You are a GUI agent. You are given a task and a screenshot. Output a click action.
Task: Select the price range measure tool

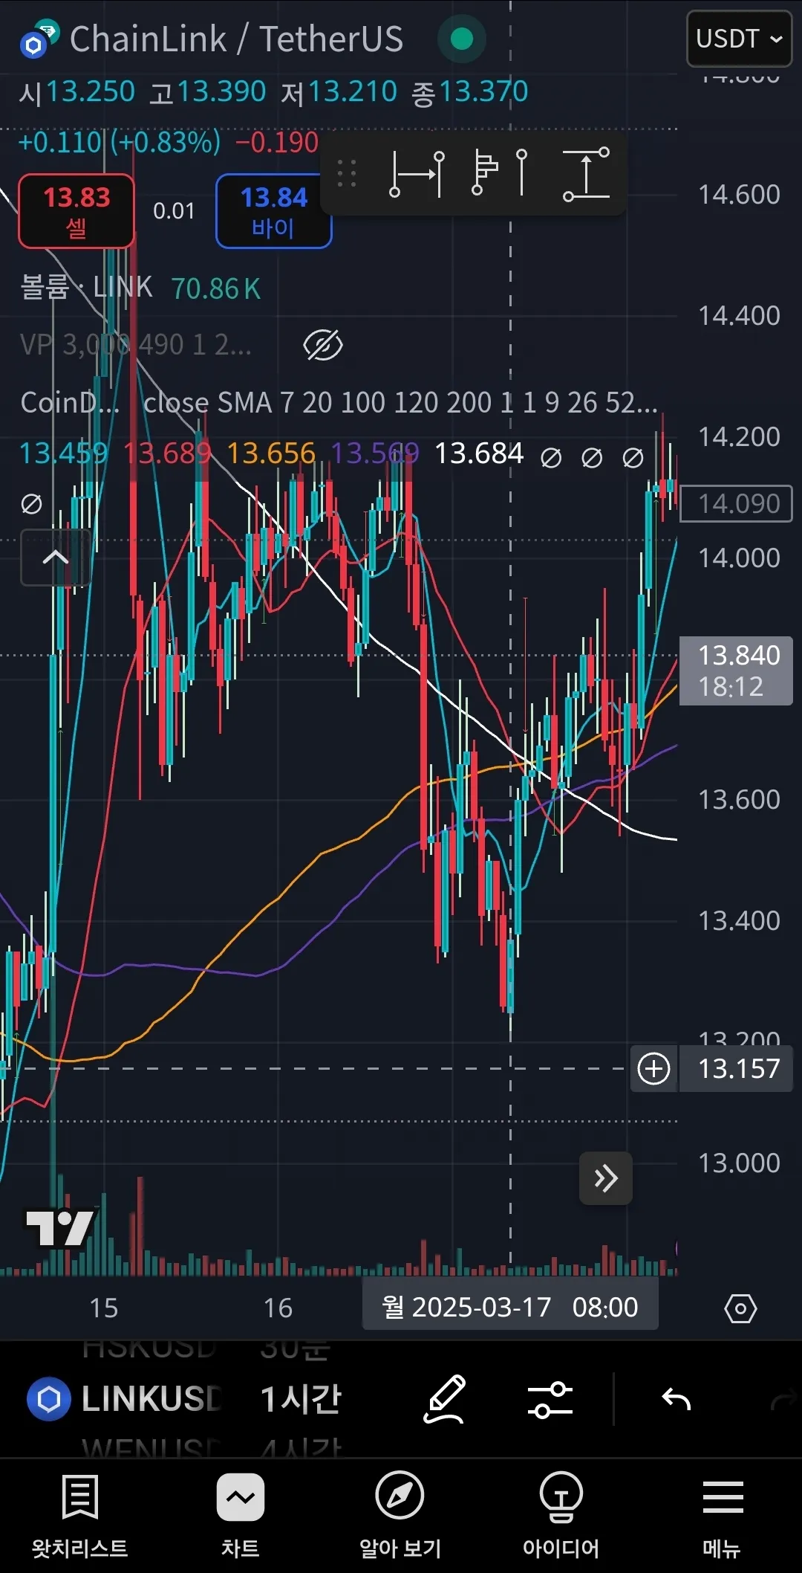click(586, 174)
